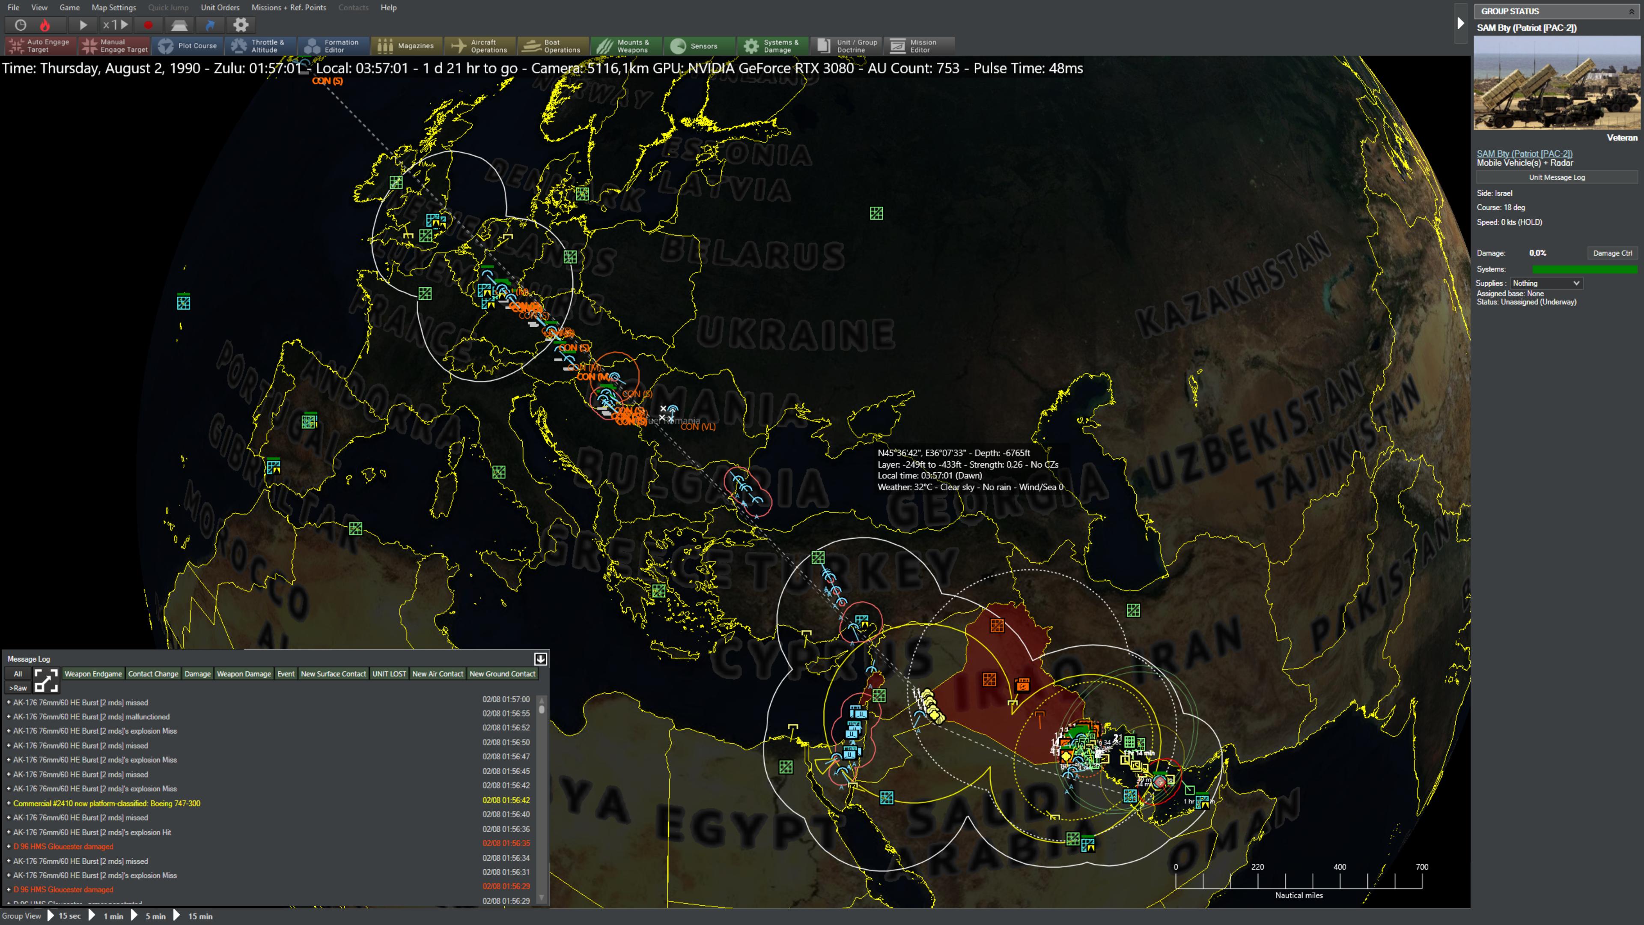Click the message log scrollbar

(542, 798)
